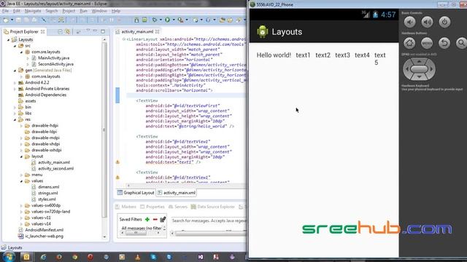Image resolution: width=467 pixels, height=262 pixels.
Task: Switch to the Graphical Layout tab
Action: point(136,193)
